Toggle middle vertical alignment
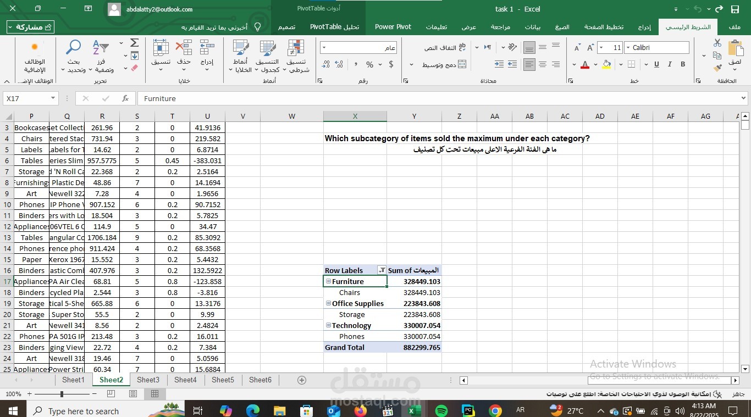The width and height of the screenshot is (751, 417). click(543, 48)
